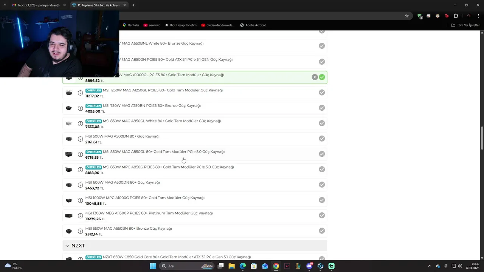The width and height of the screenshot is (484, 272).
Task: Select the MSI 850W MPG A850G checkmark
Action: [322, 169]
